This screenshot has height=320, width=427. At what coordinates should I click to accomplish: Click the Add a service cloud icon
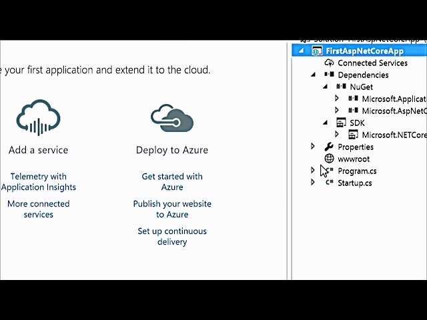(x=39, y=117)
